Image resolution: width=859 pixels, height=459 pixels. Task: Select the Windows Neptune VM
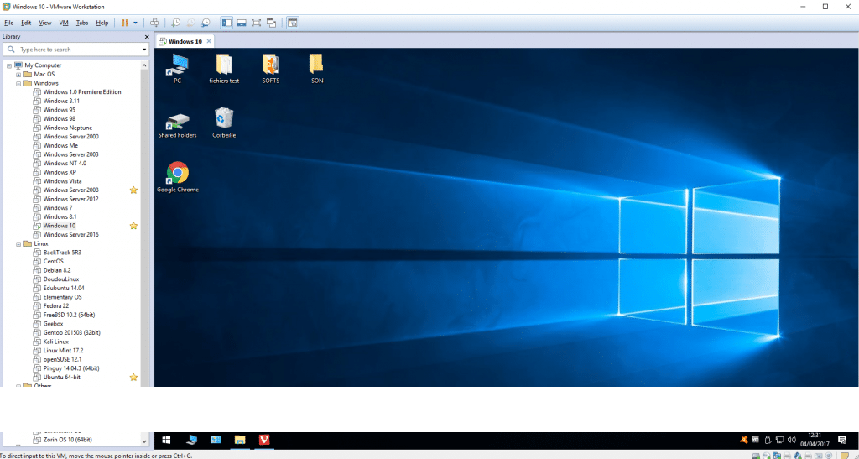tap(62, 128)
